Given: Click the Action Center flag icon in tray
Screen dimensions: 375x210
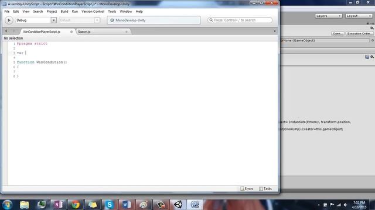Looking at the screenshot, I should coord(332,205).
